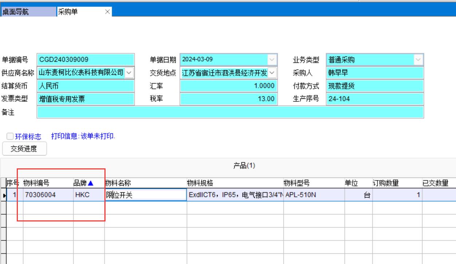
Task: Expand the 交货地点 dropdown list
Action: (x=272, y=73)
